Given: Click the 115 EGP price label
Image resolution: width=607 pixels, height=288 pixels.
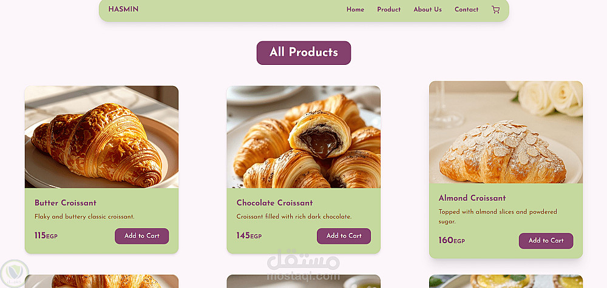Looking at the screenshot, I should [x=46, y=236].
